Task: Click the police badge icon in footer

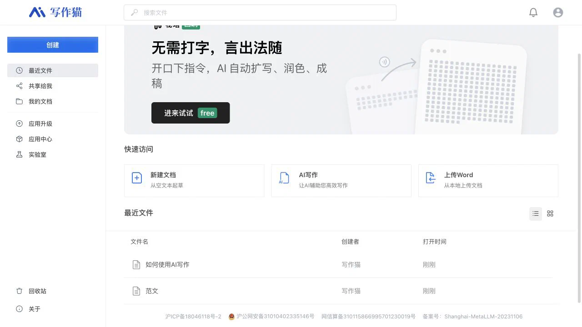Action: [x=231, y=317]
